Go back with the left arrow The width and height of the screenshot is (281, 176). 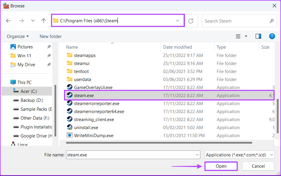pos(8,21)
